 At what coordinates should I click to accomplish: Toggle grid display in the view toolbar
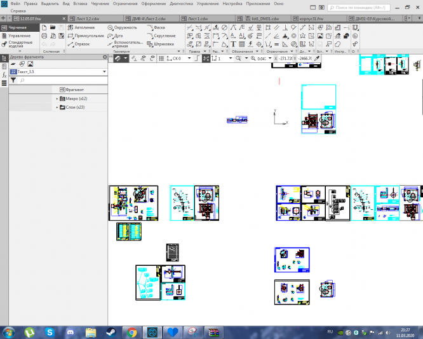[161, 59]
